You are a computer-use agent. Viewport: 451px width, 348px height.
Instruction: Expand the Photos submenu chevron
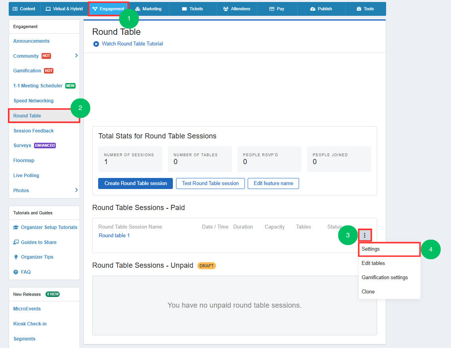[76, 190]
